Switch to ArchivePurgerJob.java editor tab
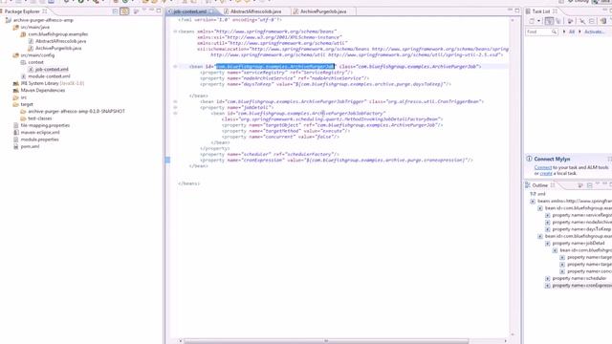 [323, 11]
